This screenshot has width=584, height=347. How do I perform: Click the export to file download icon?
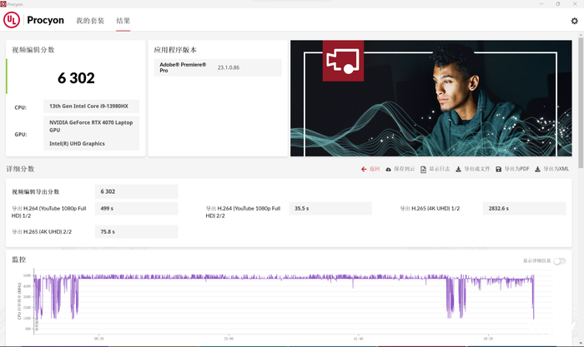pyautogui.click(x=459, y=169)
